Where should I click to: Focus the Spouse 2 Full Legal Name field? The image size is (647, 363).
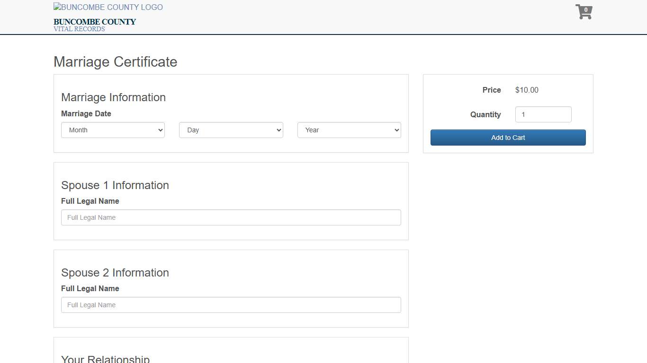[x=231, y=305]
